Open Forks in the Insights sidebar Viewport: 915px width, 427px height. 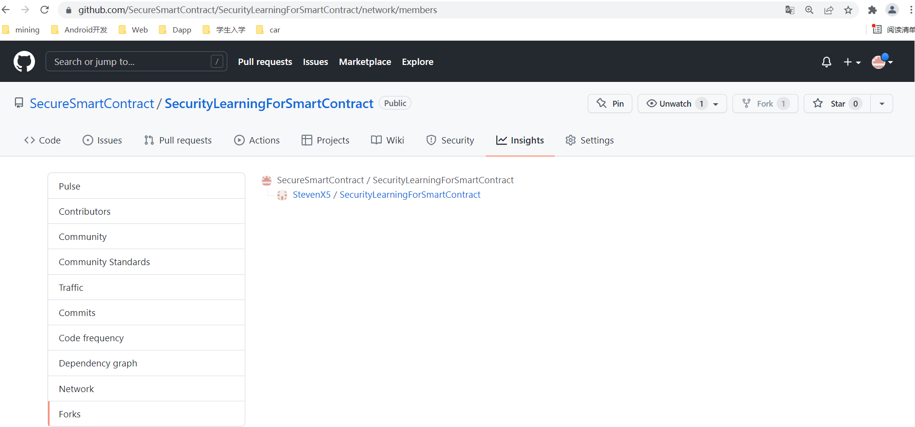click(146, 414)
